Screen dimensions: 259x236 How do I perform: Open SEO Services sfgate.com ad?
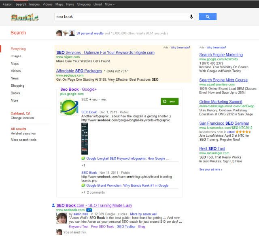click(105, 52)
